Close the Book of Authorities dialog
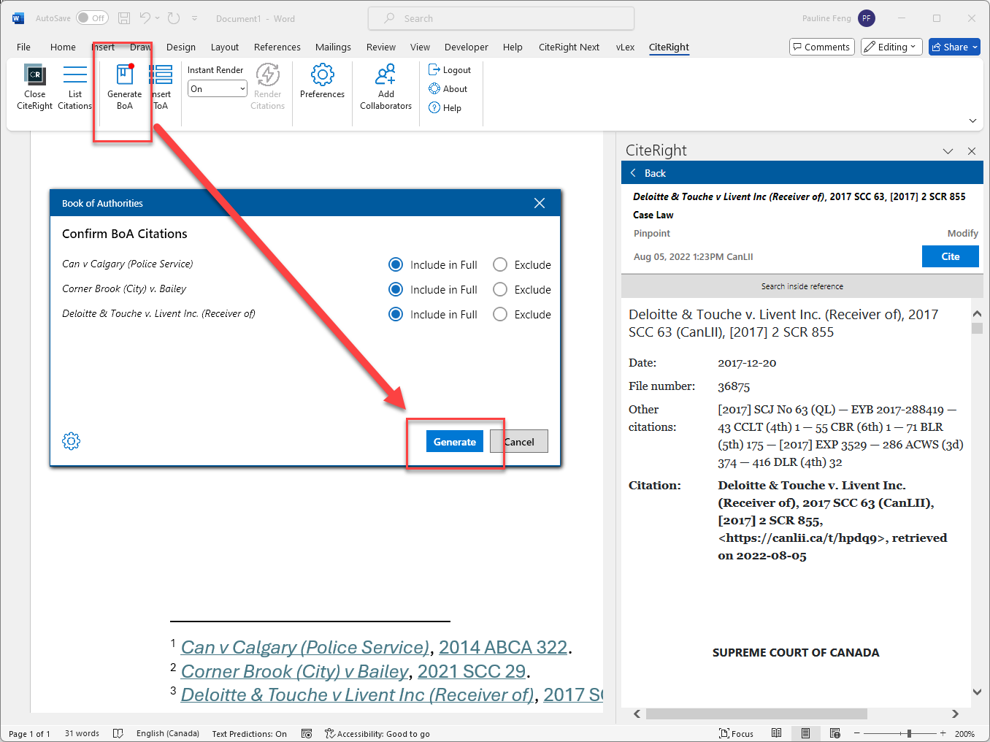990x742 pixels. coord(540,203)
